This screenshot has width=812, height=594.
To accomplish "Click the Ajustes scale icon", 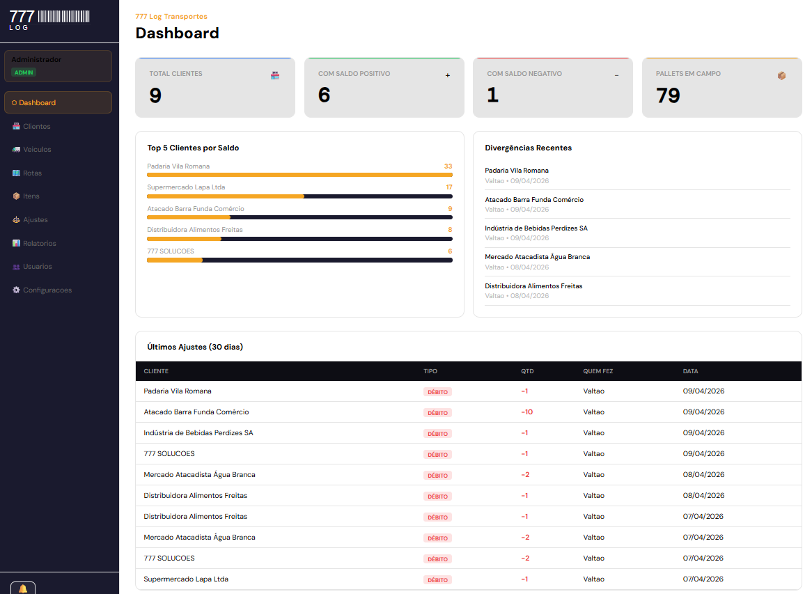I will [x=16, y=220].
